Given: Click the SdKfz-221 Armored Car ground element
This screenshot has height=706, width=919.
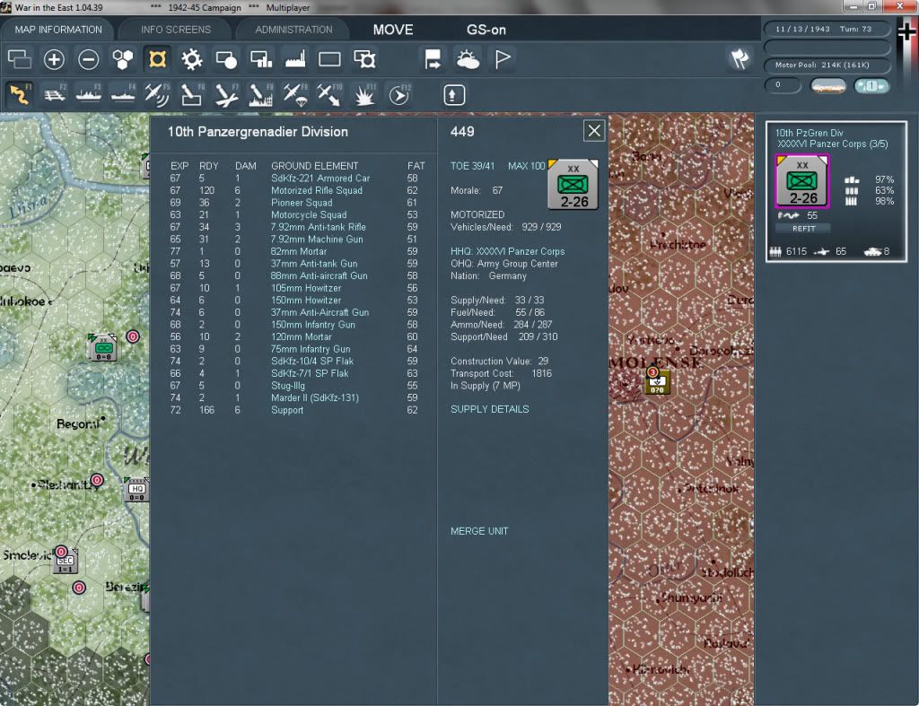Looking at the screenshot, I should [x=320, y=179].
